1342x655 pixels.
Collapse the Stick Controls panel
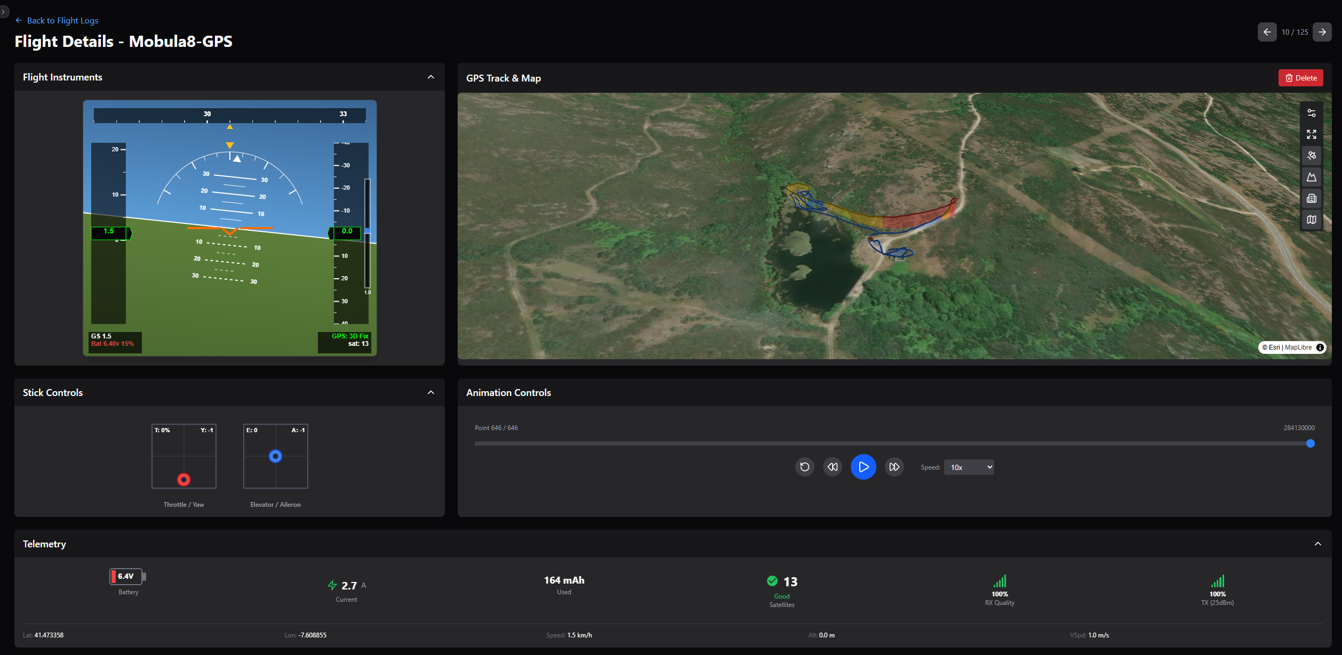tap(431, 393)
